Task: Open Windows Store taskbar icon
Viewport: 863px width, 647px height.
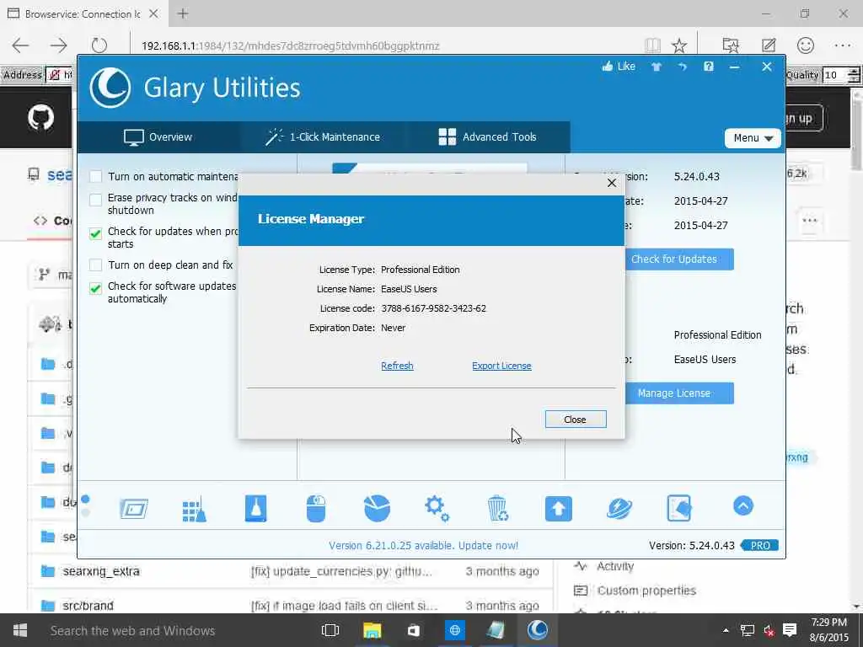Action: coord(413,630)
